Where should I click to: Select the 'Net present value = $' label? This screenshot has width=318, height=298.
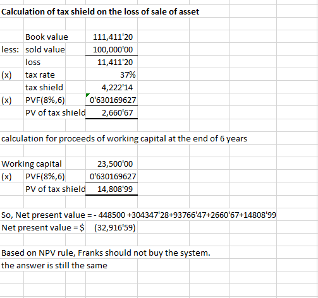(x=43, y=228)
